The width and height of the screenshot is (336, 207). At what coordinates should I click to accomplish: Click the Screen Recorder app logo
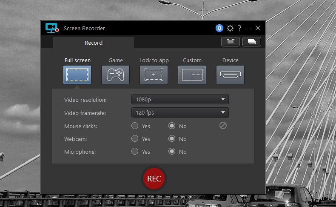pyautogui.click(x=52, y=28)
